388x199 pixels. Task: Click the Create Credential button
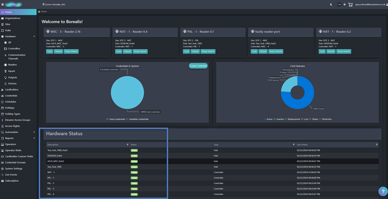(x=198, y=66)
